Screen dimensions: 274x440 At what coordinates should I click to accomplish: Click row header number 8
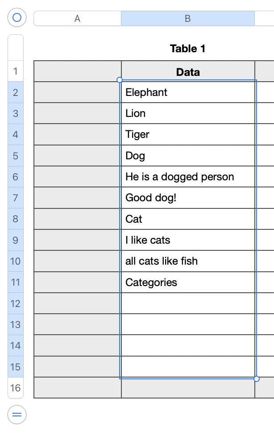[16, 219]
